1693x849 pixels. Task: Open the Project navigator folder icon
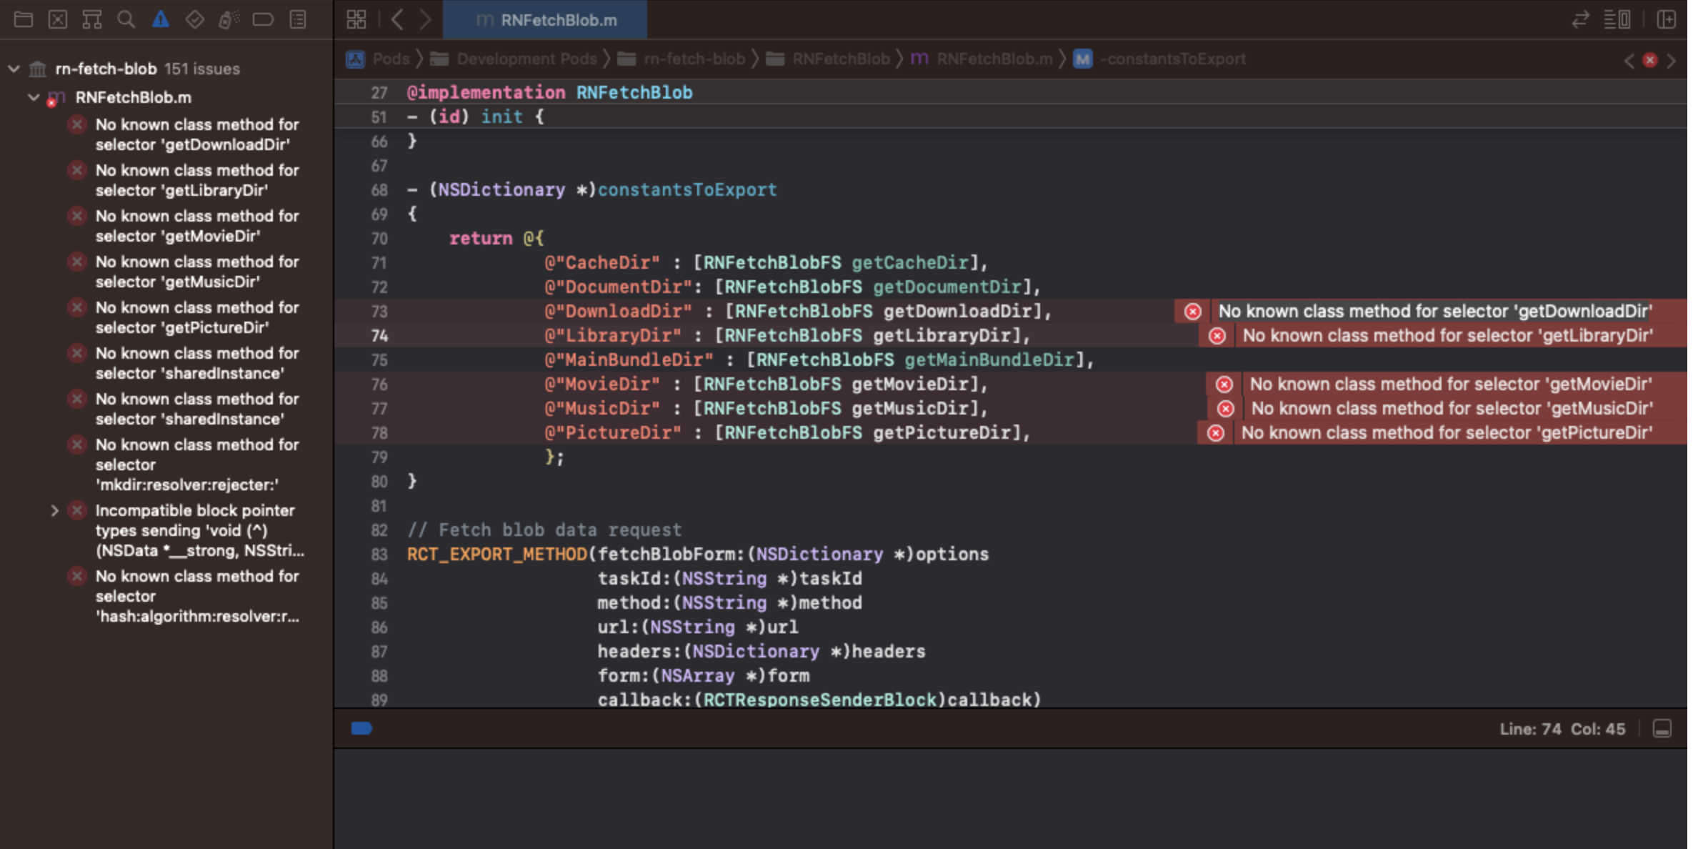(24, 19)
